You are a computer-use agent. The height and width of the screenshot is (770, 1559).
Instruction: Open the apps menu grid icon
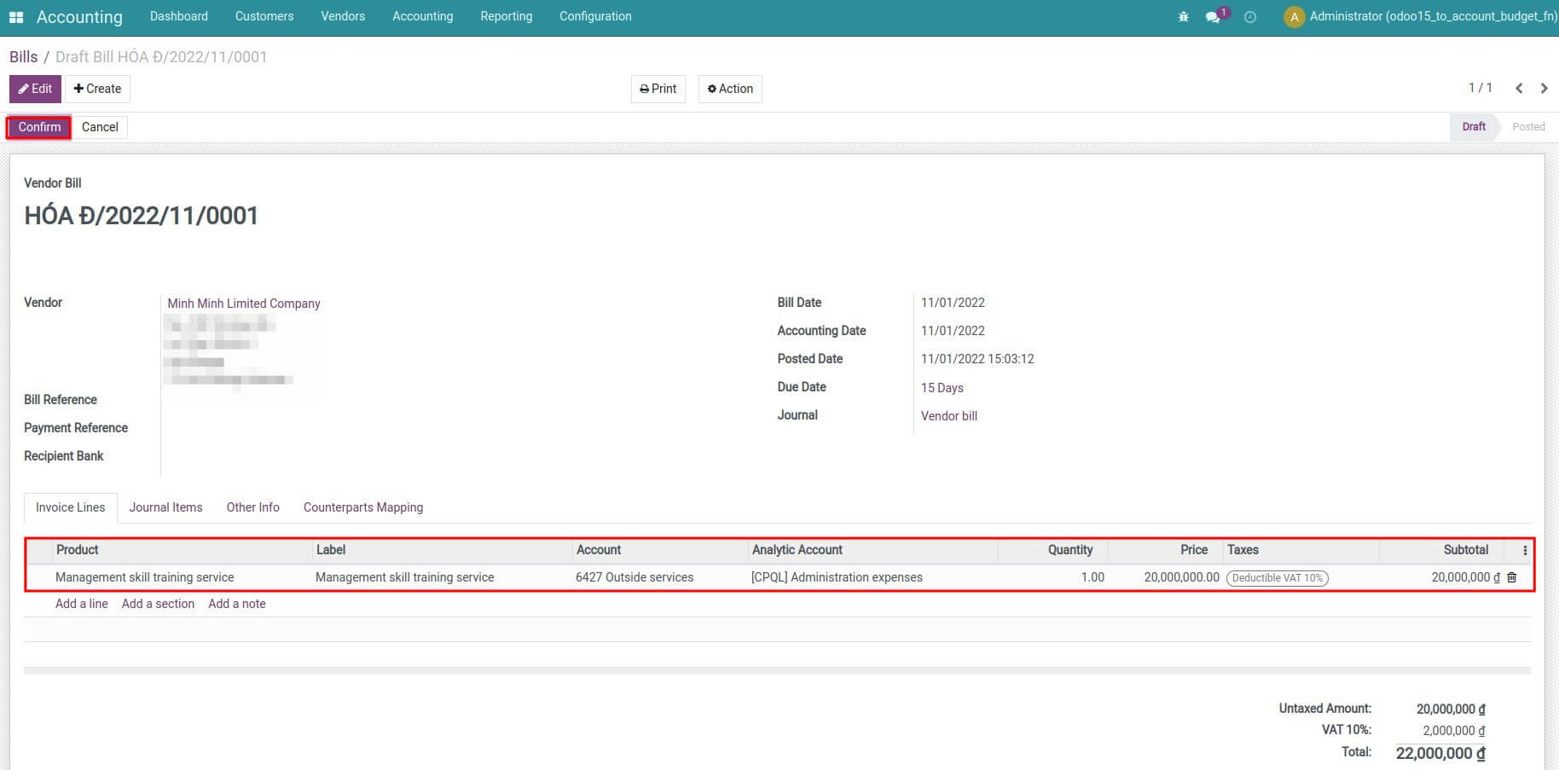(x=15, y=16)
